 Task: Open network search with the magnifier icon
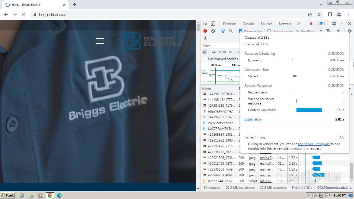(x=231, y=31)
